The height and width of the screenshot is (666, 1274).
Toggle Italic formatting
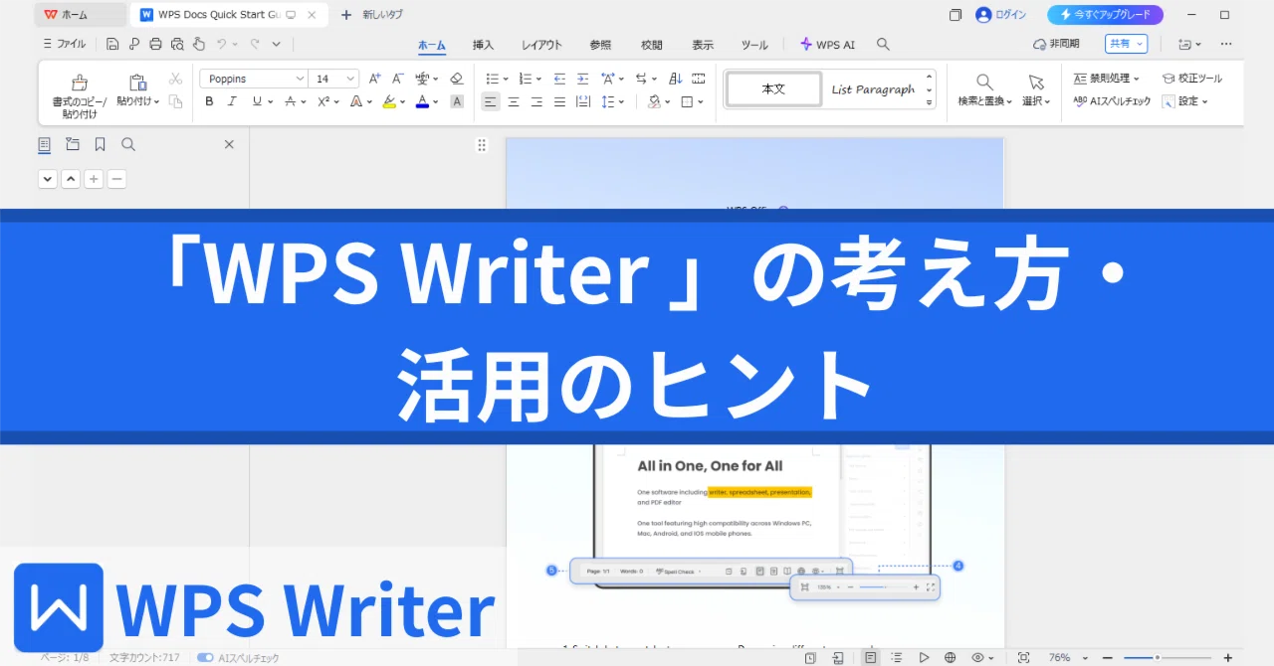coord(232,101)
